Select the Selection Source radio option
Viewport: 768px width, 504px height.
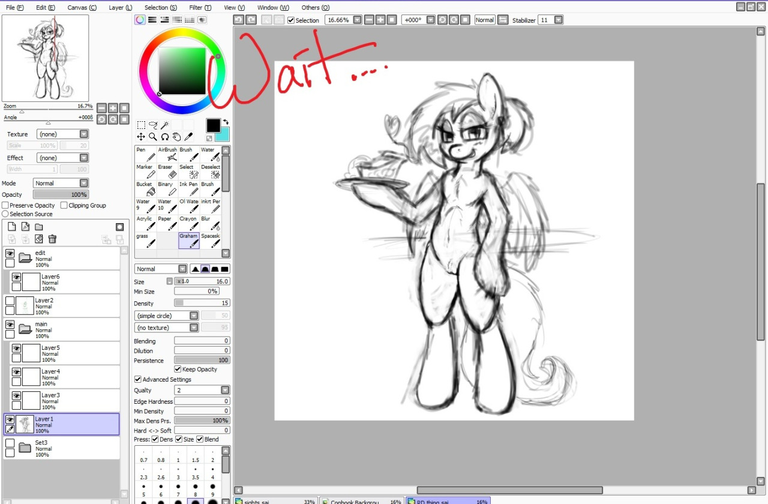[5, 214]
